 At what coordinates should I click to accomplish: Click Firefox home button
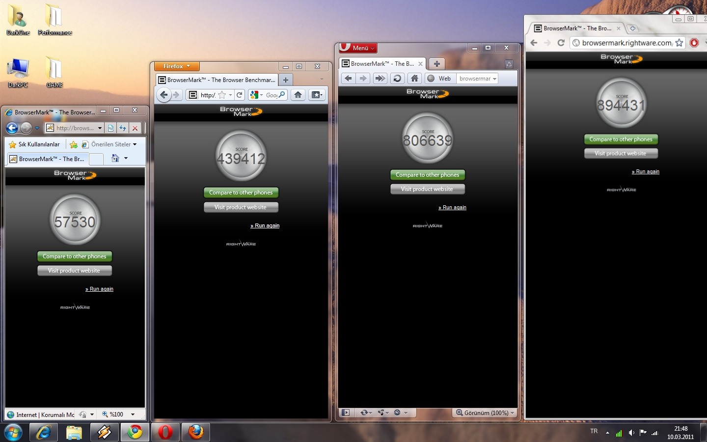coord(298,95)
